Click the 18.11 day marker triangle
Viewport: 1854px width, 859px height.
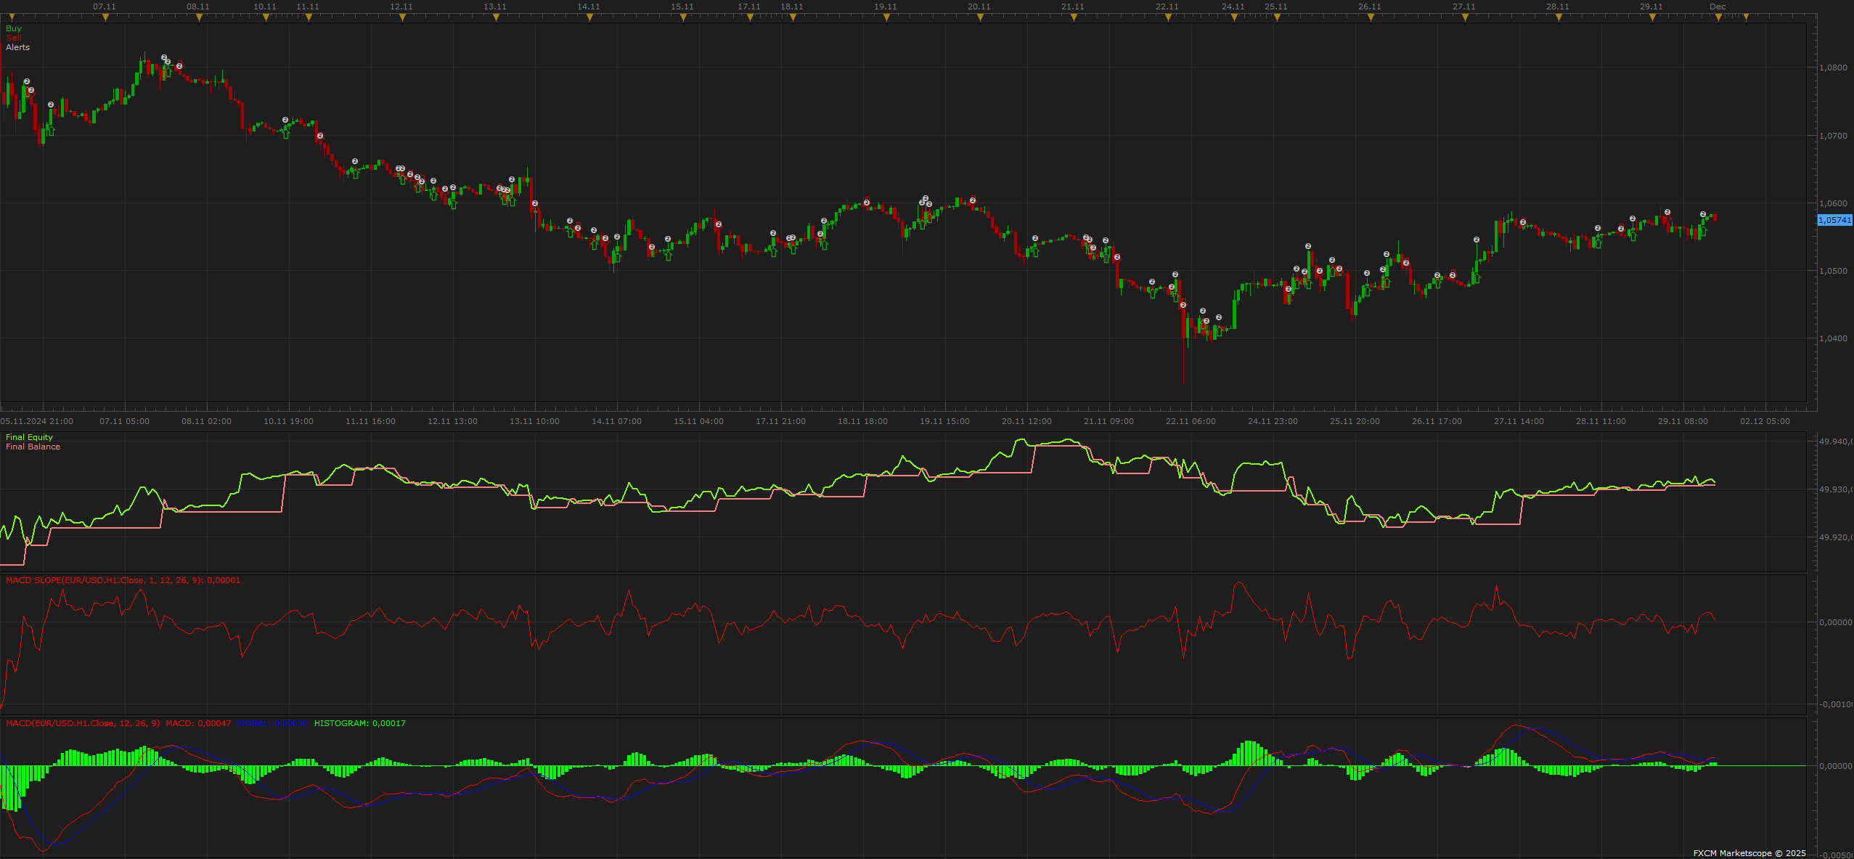click(793, 17)
